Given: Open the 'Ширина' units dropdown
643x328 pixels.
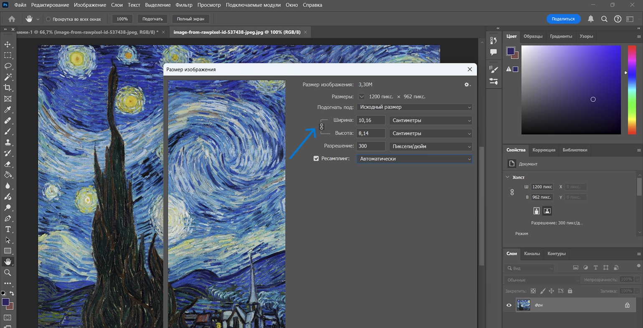Looking at the screenshot, I should [431, 120].
